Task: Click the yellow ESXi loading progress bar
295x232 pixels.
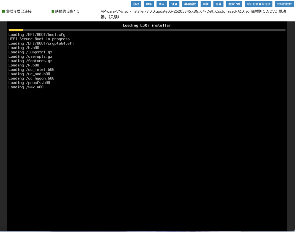Action: click(16, 30)
